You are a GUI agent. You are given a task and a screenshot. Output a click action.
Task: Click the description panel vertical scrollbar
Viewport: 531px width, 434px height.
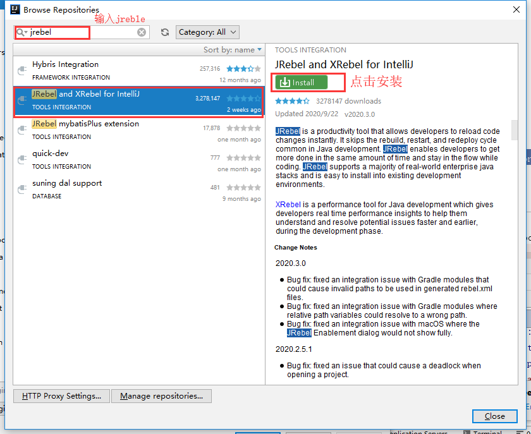pyautogui.click(x=515, y=130)
